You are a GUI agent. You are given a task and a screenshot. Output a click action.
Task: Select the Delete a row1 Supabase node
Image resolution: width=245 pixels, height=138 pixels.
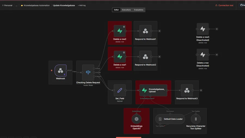coord(120,57)
